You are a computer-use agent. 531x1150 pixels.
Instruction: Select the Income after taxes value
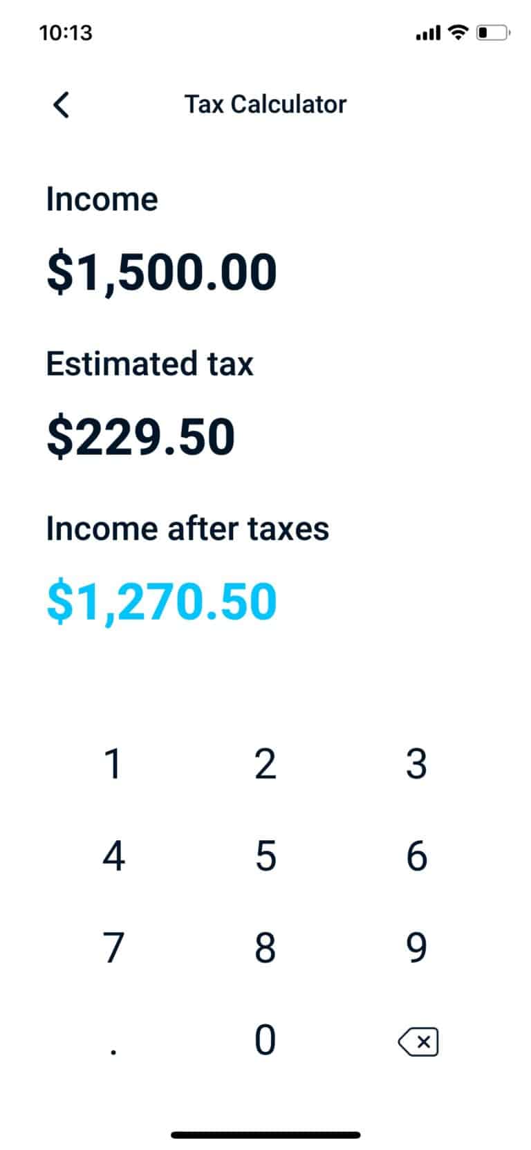(160, 602)
